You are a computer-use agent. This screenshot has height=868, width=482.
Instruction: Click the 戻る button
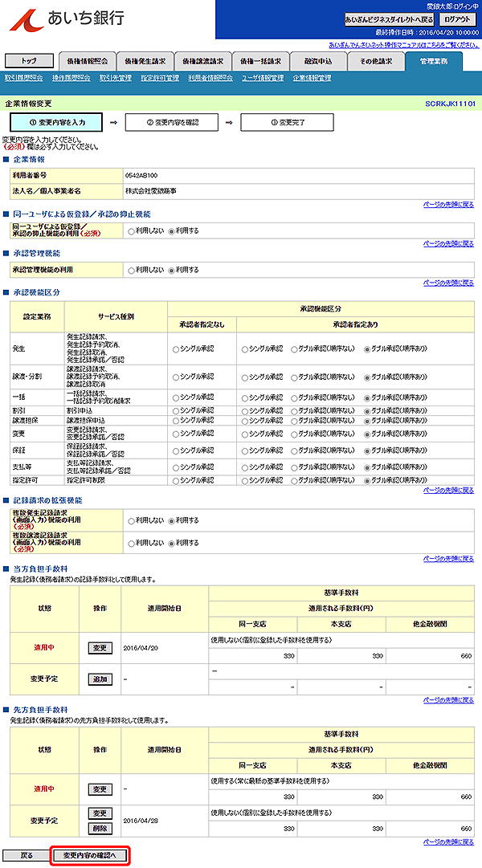[x=26, y=855]
